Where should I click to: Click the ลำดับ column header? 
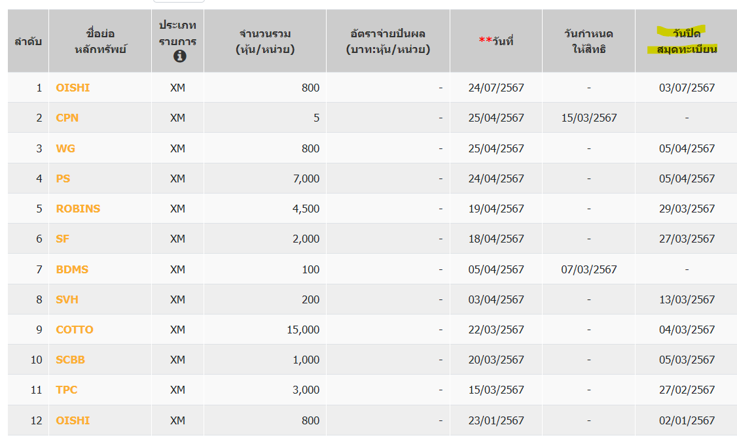point(28,41)
